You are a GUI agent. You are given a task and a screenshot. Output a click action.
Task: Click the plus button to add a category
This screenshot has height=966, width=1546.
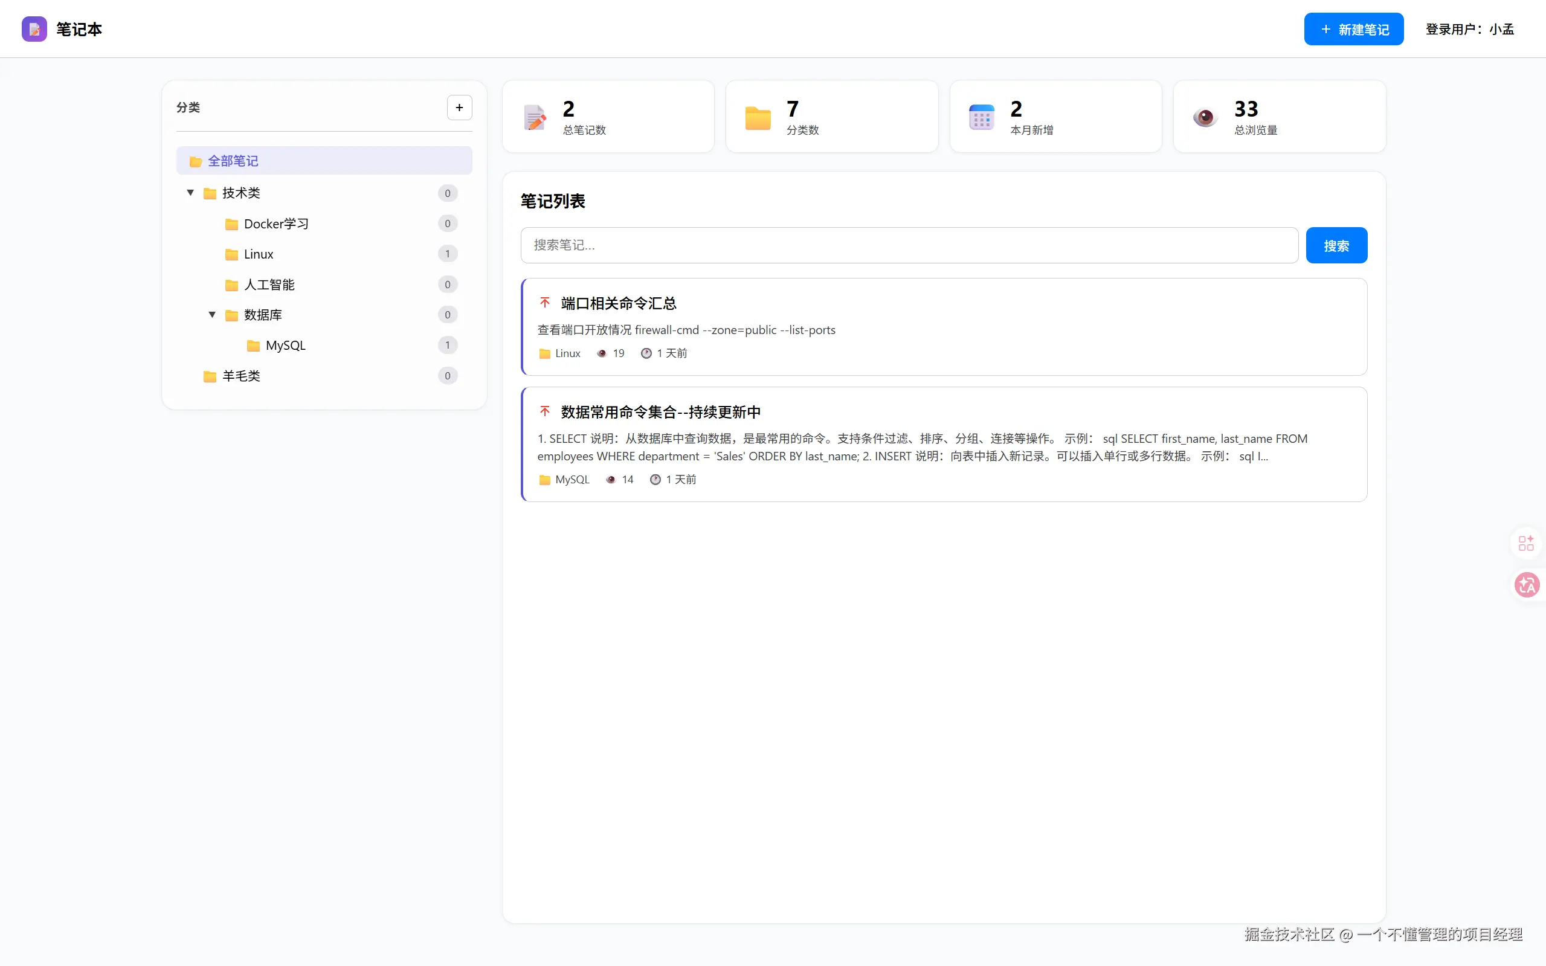(x=459, y=108)
